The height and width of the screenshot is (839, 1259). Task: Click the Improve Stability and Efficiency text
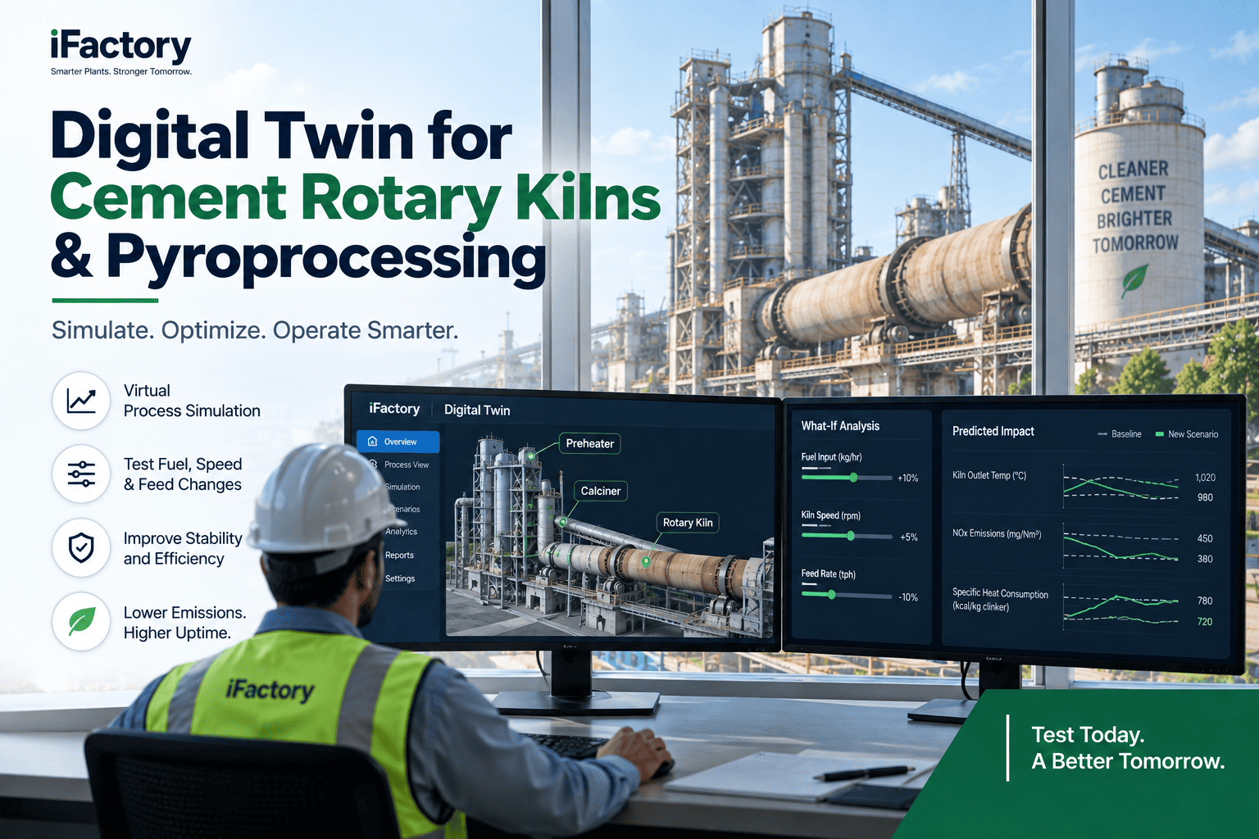183,548
